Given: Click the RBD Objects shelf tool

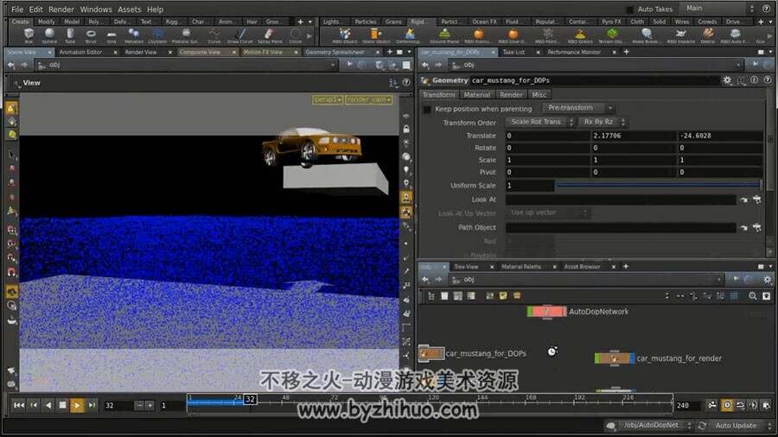Looking at the screenshot, I should point(344,35).
